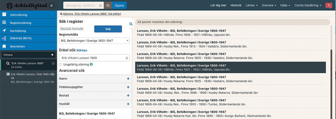Expand the Hushåll section

[128, 104]
